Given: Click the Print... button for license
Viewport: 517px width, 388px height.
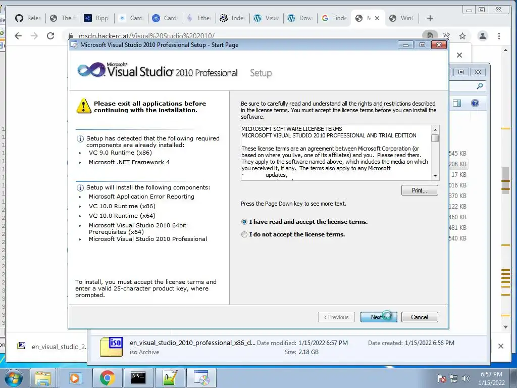Looking at the screenshot, I should 420,190.
